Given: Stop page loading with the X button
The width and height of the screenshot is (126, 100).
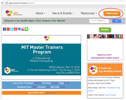Looking at the screenshot, I should pyautogui.click(x=2, y=3).
